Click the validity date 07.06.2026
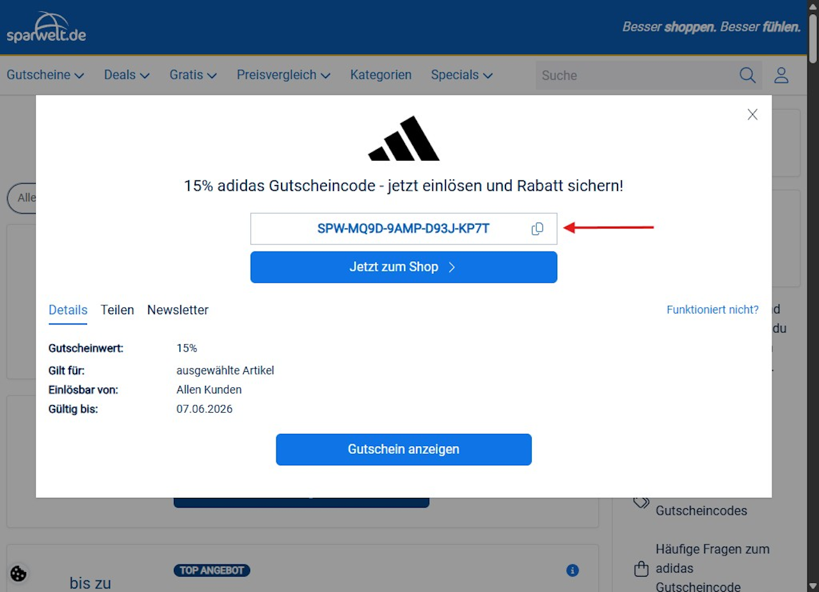 pos(205,409)
